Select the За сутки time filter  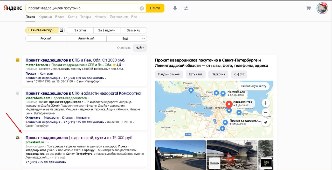click(80, 30)
